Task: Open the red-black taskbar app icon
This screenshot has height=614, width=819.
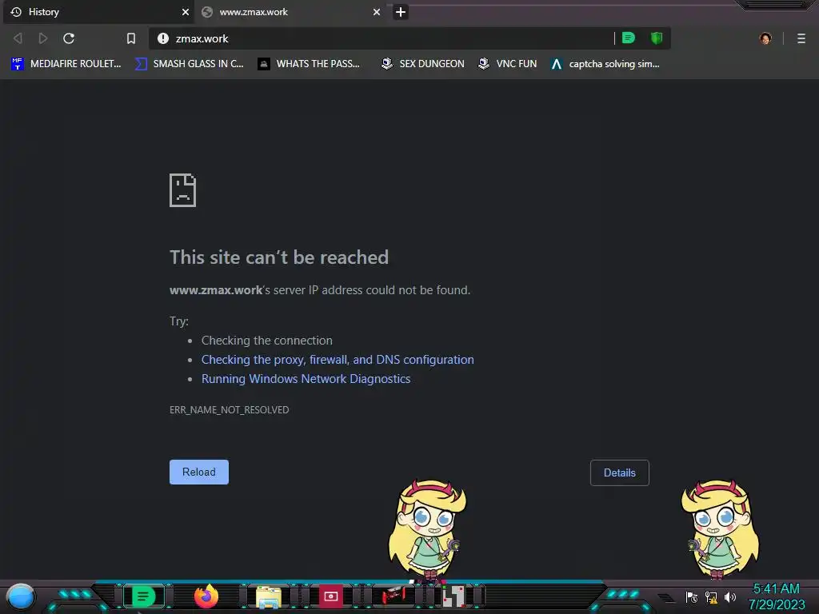Action: [394, 596]
